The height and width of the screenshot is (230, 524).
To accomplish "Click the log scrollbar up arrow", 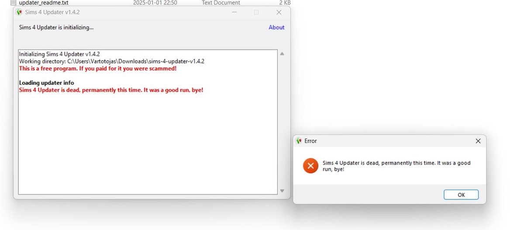I will click(282, 54).
